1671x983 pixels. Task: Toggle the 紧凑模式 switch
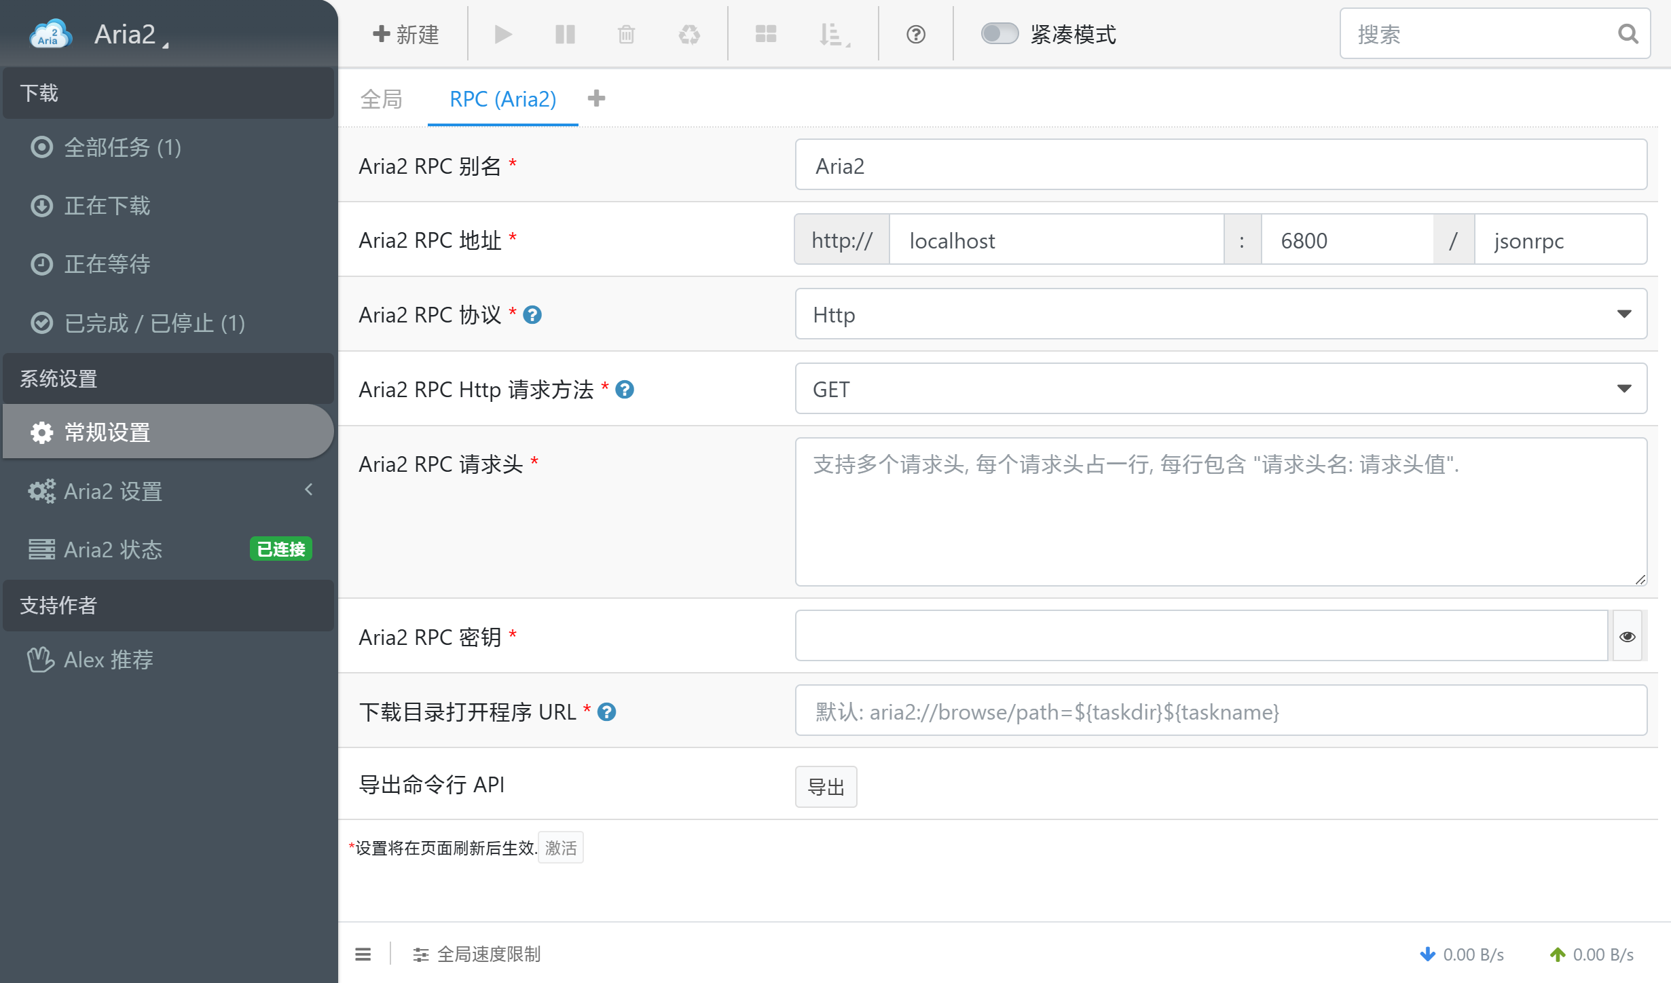(x=999, y=33)
